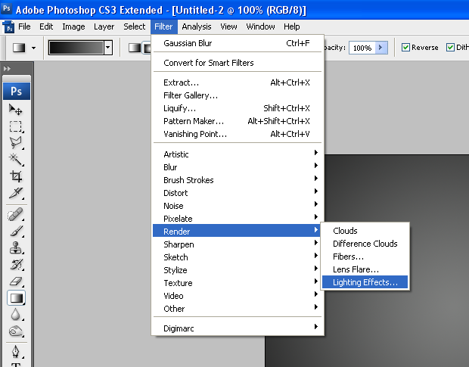This screenshot has height=367, width=469.
Task: Expand the Distort submenu
Action: [237, 193]
